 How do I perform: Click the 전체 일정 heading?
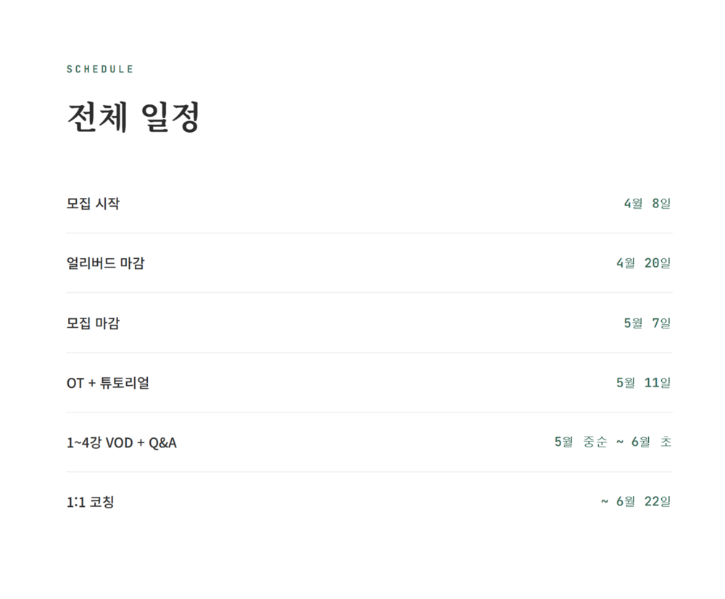point(133,117)
